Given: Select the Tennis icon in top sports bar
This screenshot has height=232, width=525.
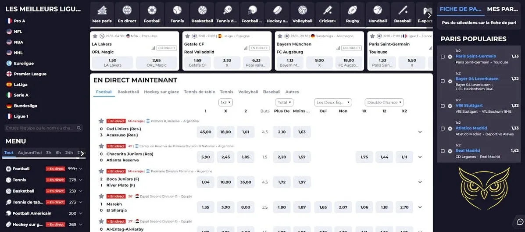Looking at the screenshot, I should point(177,11).
